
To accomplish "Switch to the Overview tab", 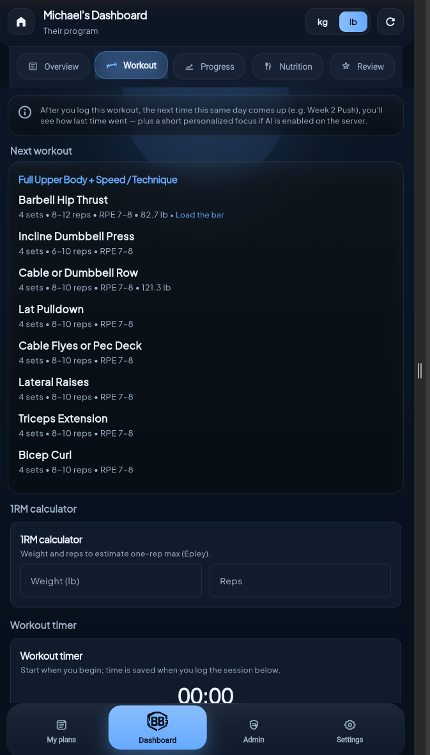I will (53, 66).
